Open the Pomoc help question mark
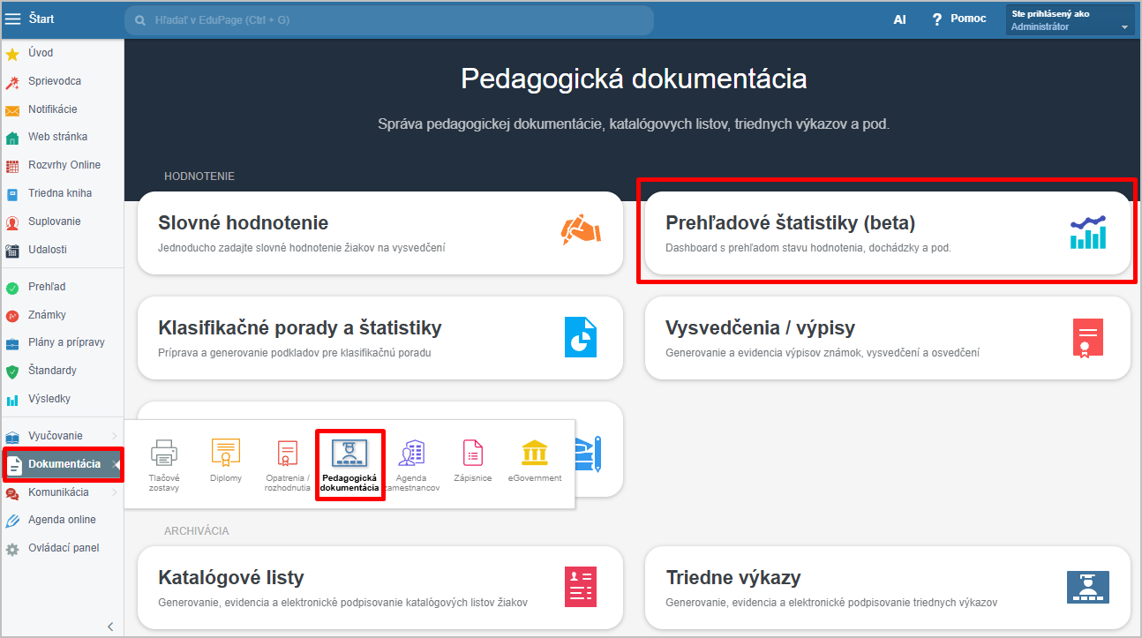The width and height of the screenshot is (1142, 638). coord(937,19)
